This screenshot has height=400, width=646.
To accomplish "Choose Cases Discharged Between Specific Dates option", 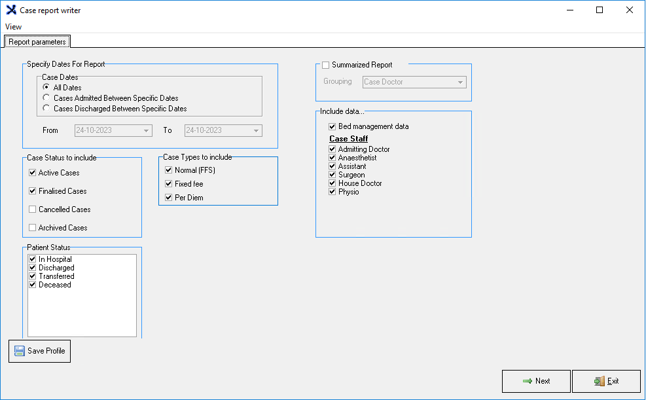I will (46, 109).
